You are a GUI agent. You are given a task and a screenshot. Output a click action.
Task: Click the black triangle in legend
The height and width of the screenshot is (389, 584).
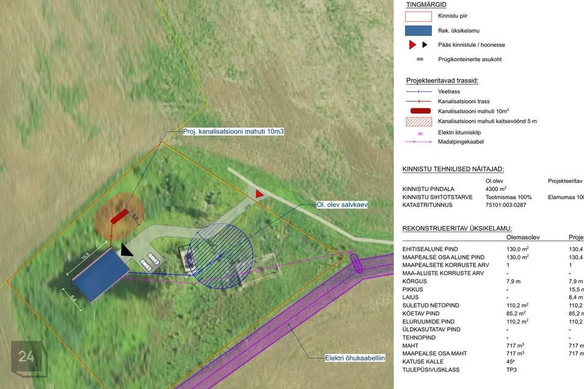pos(425,44)
